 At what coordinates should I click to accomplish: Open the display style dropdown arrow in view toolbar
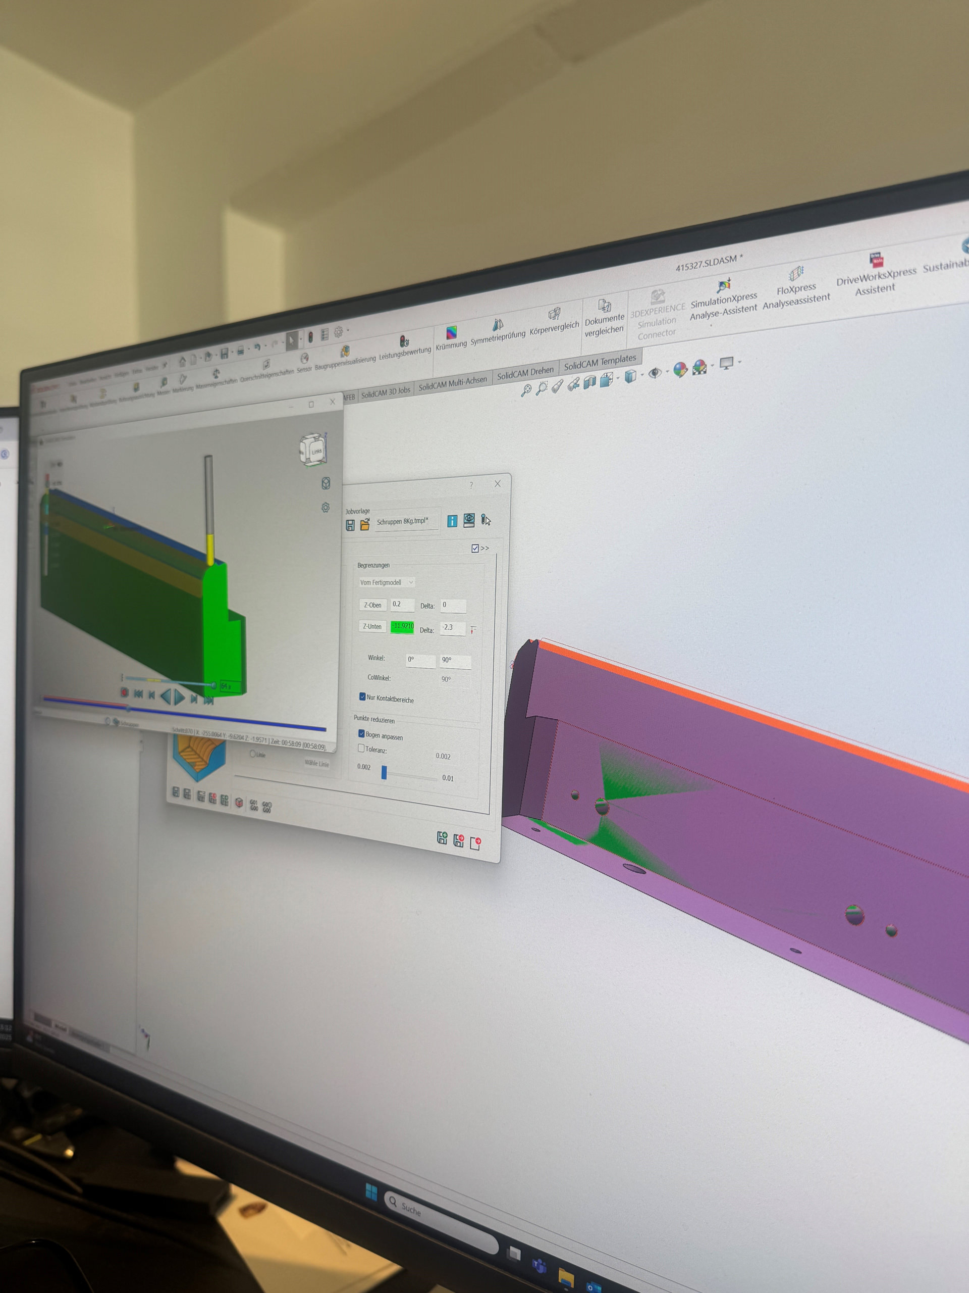[642, 375]
